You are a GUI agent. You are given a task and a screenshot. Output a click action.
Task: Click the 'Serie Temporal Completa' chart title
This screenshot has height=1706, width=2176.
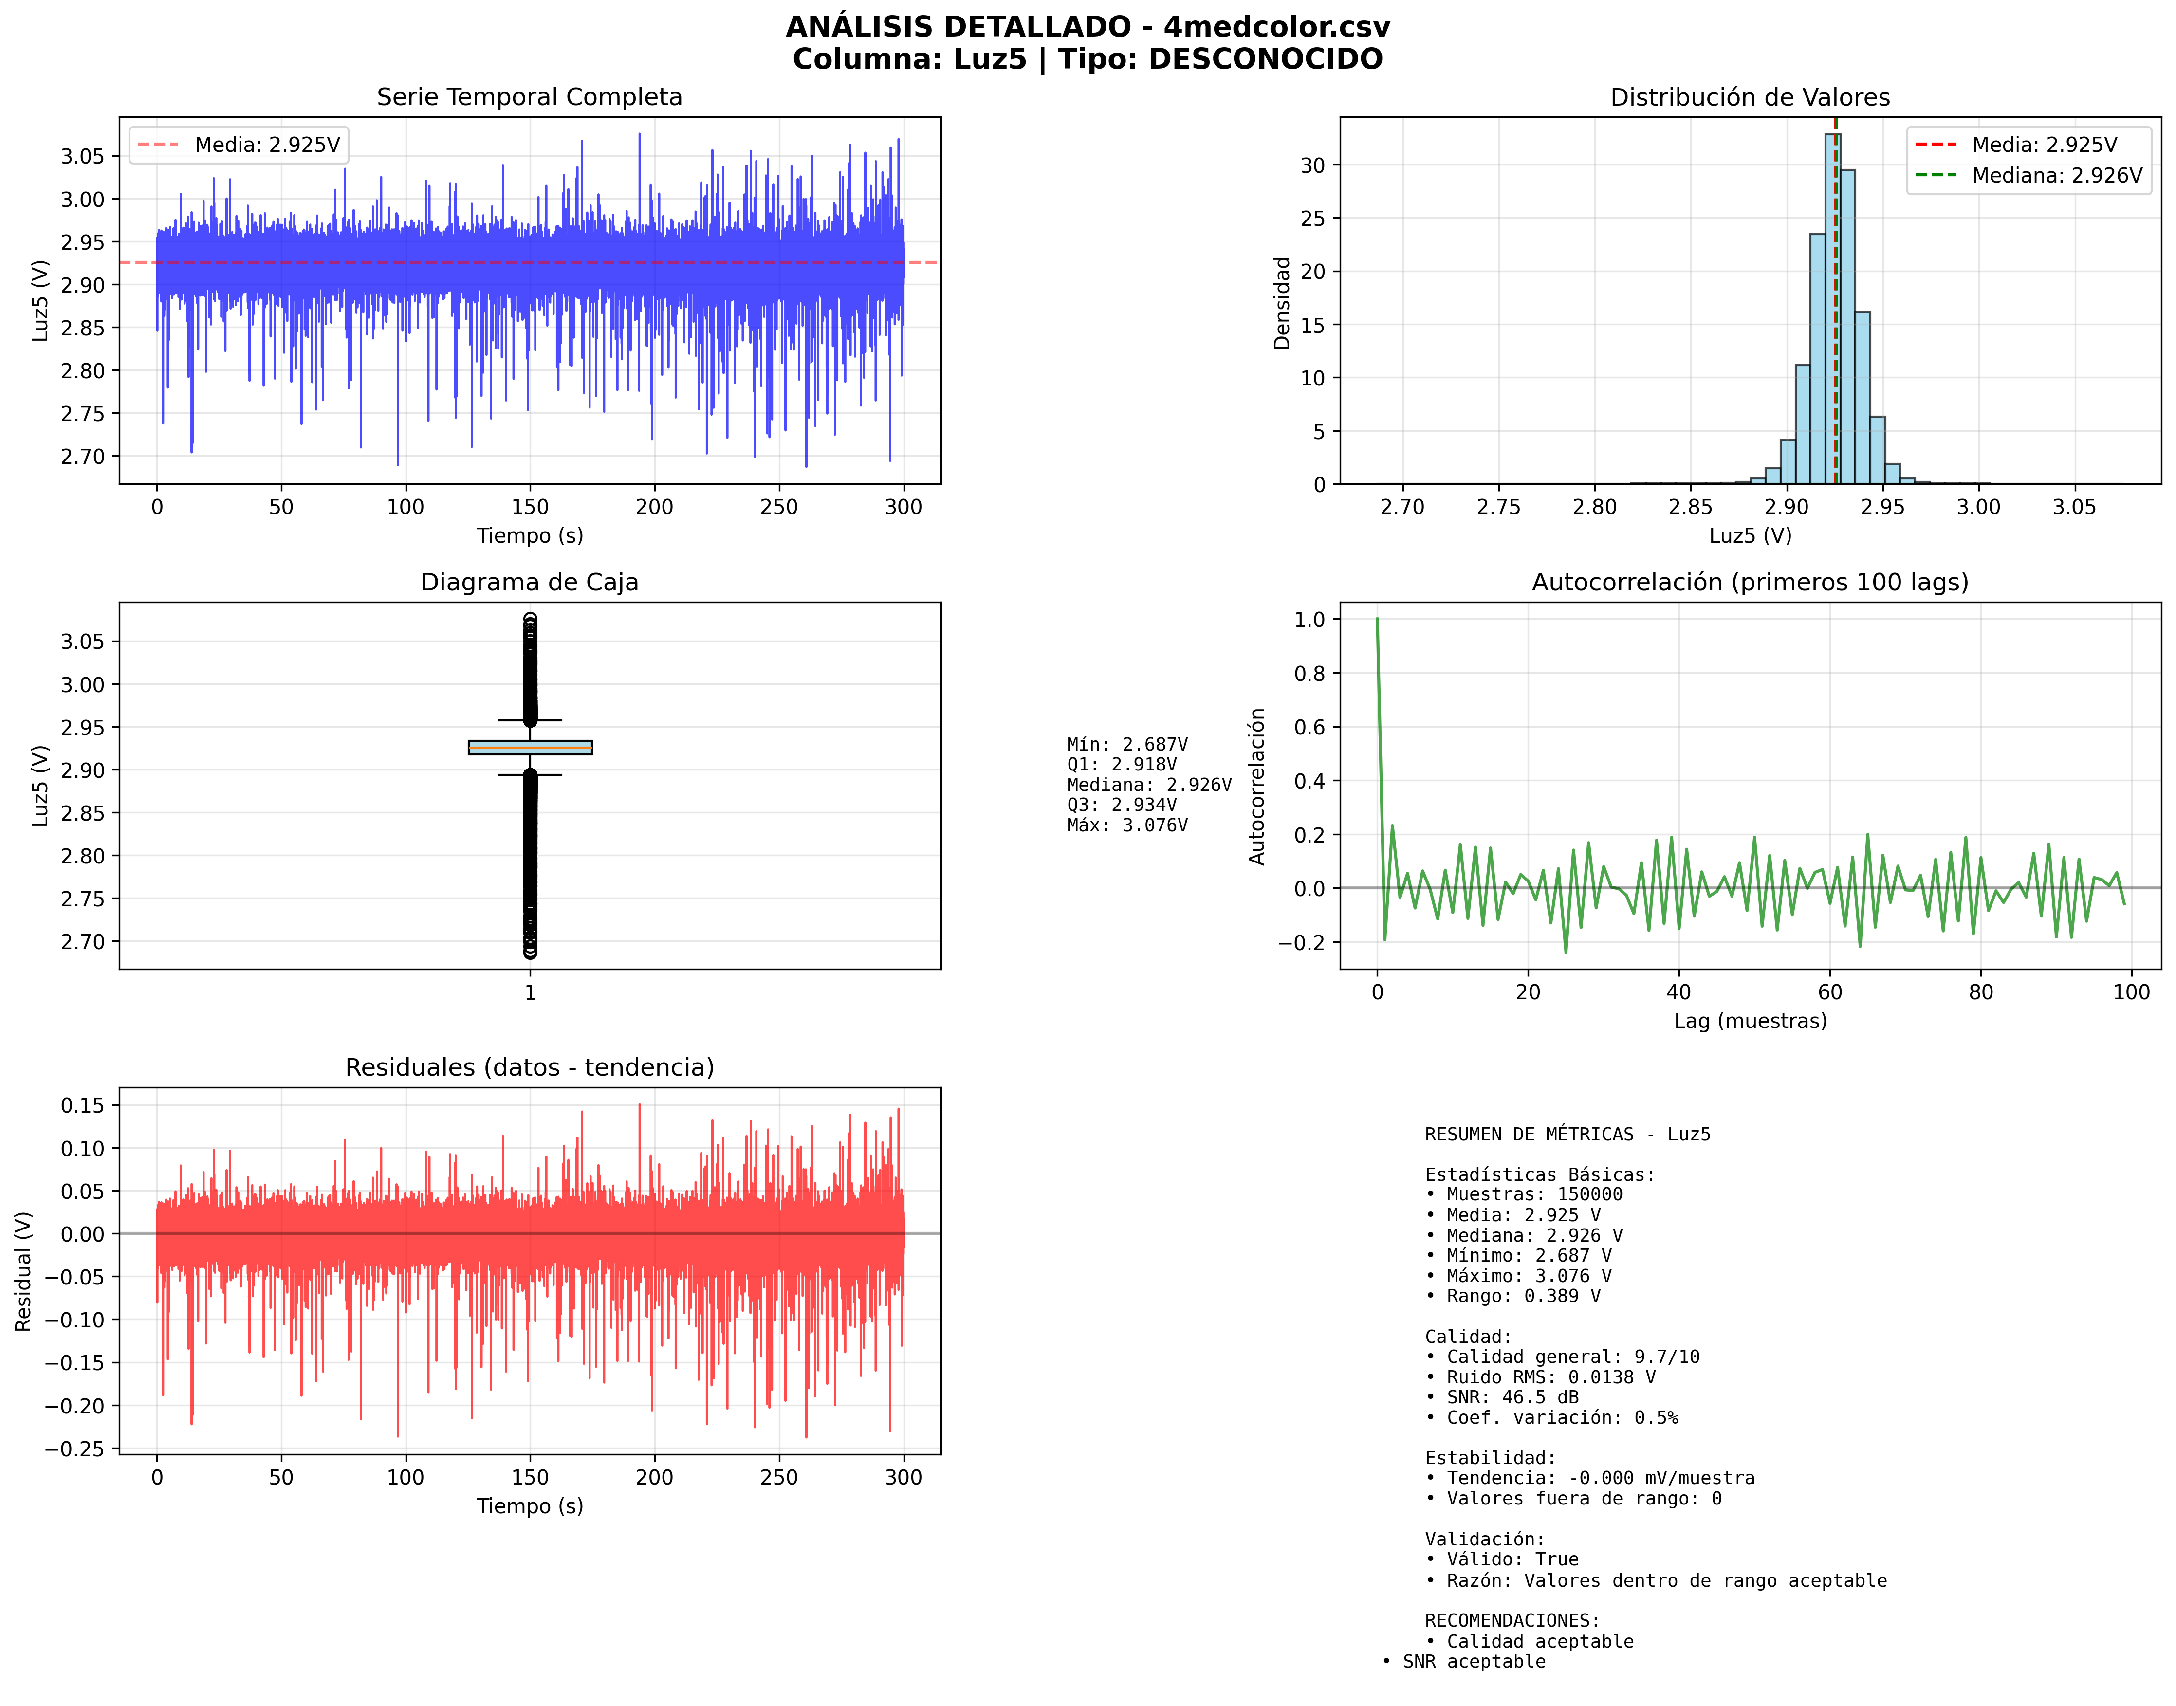pos(530,97)
